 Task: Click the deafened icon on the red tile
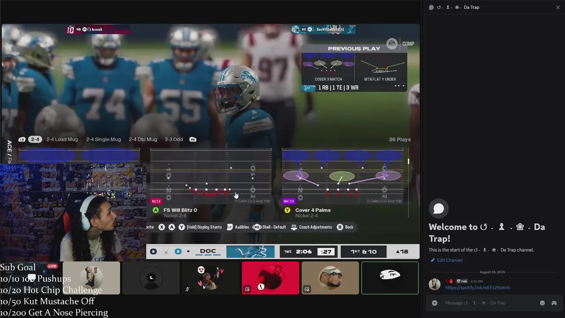pyautogui.click(x=247, y=289)
